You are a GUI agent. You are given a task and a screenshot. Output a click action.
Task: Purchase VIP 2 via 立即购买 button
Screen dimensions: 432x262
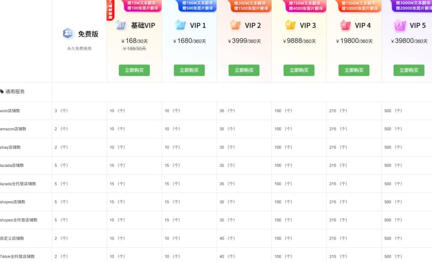click(244, 70)
